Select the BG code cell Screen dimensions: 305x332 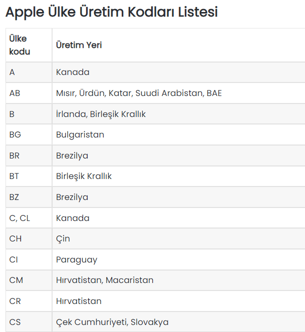click(29, 134)
